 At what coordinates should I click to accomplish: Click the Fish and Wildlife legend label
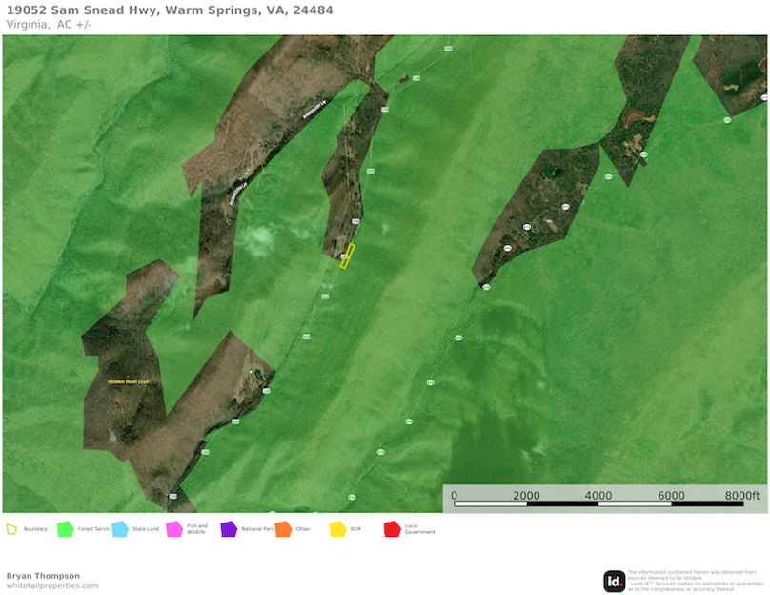[197, 529]
